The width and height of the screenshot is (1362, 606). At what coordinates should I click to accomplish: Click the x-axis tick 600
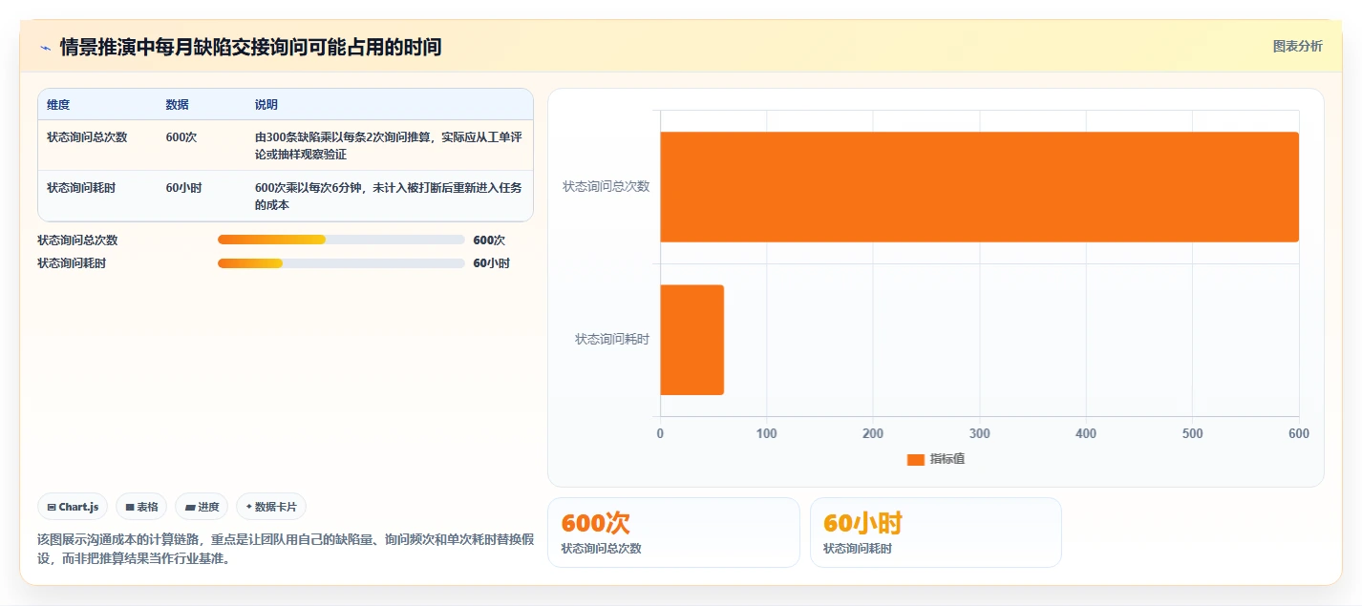(x=1299, y=434)
